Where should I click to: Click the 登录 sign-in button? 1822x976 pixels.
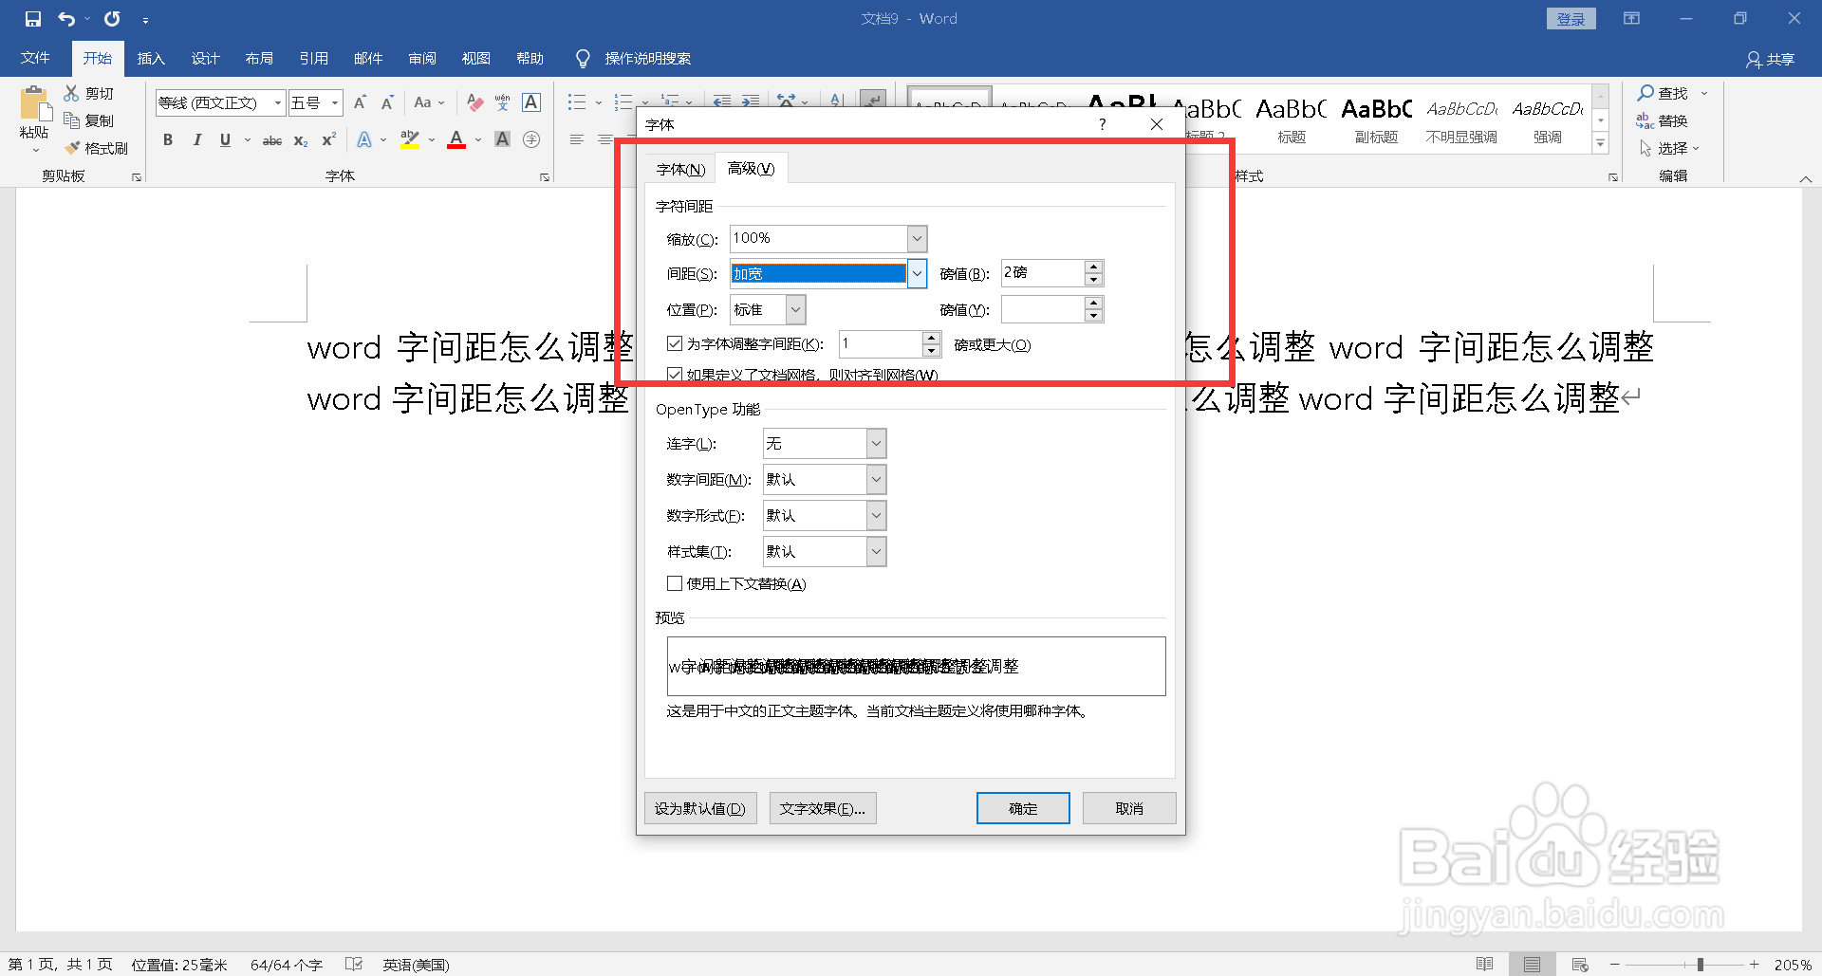pos(1571,19)
